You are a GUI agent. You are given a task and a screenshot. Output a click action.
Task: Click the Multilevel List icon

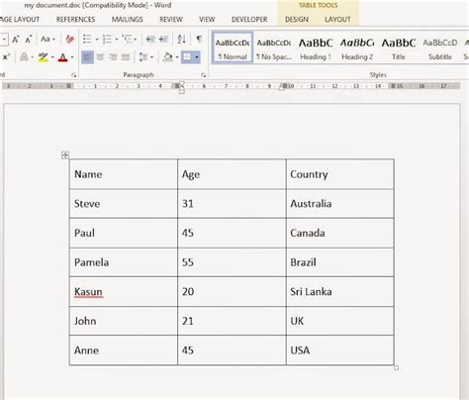pos(127,39)
